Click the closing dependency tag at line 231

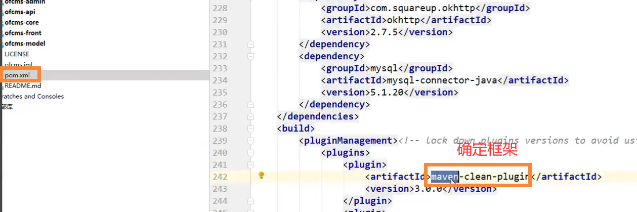(334, 45)
